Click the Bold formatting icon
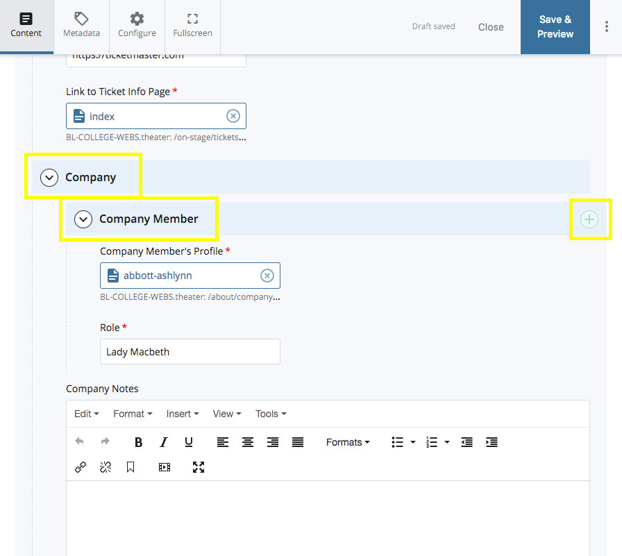This screenshot has width=622, height=556. pyautogui.click(x=139, y=442)
